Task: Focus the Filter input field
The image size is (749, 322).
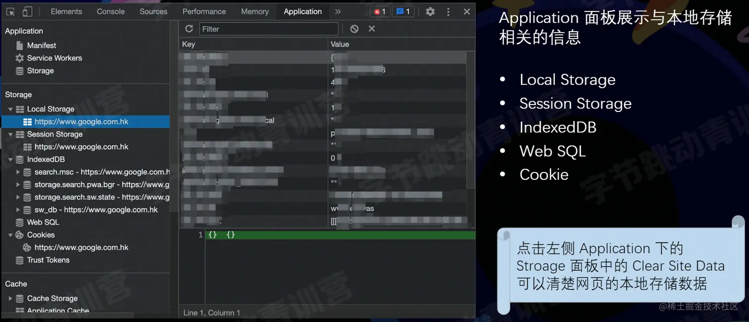Action: 268,29
